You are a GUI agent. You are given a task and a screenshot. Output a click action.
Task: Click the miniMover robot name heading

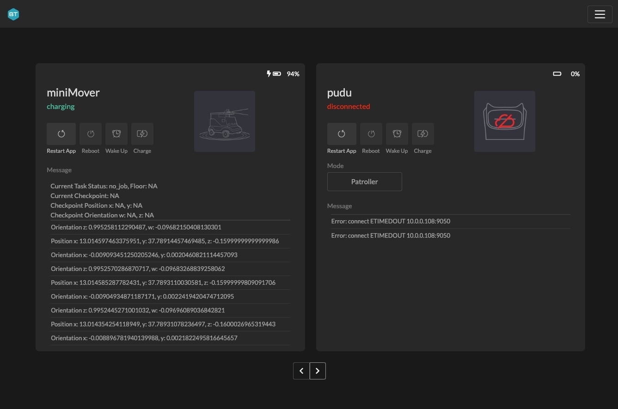73,92
